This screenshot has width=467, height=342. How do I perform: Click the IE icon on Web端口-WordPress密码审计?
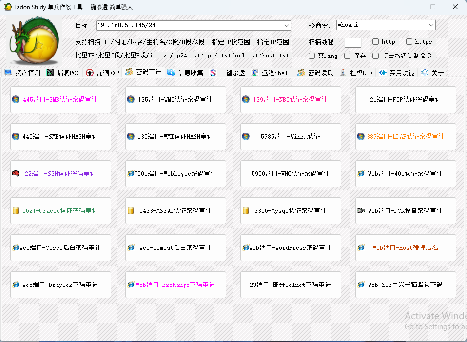coord(246,247)
